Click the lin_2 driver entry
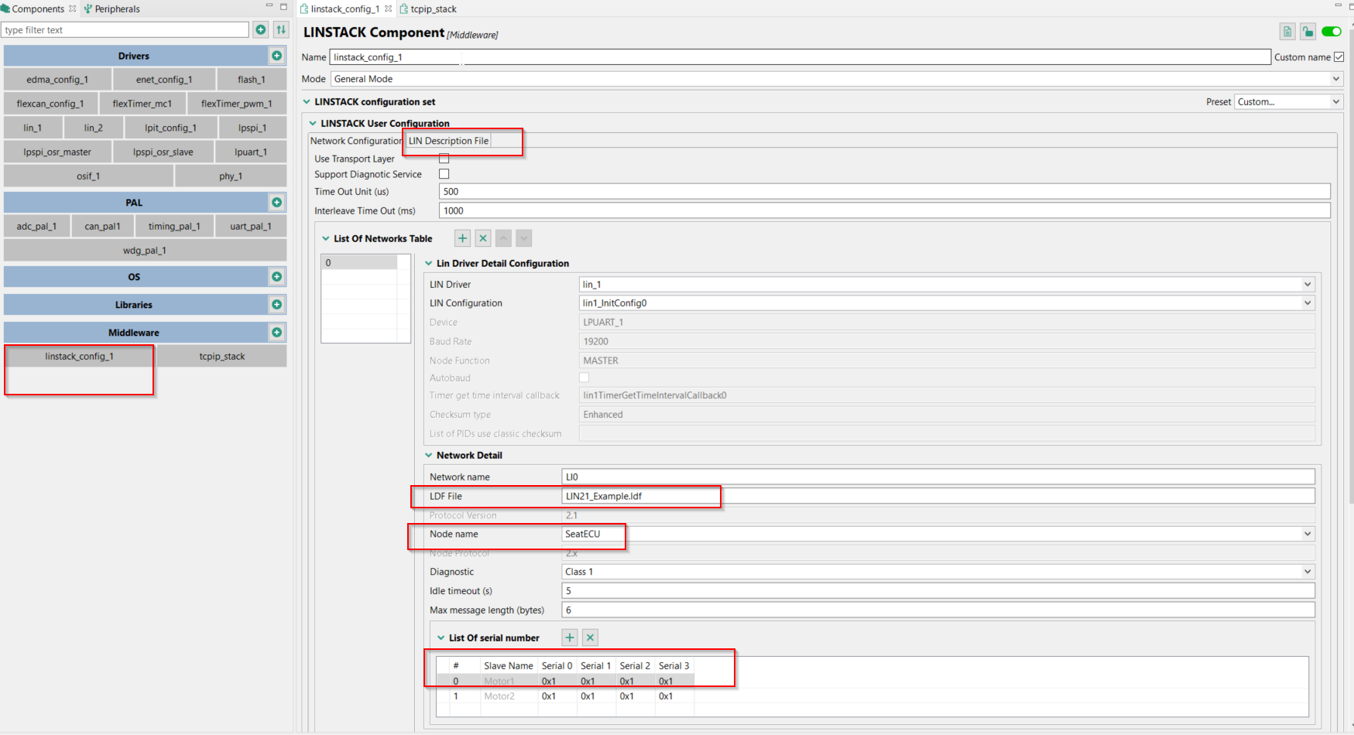 coord(93,127)
